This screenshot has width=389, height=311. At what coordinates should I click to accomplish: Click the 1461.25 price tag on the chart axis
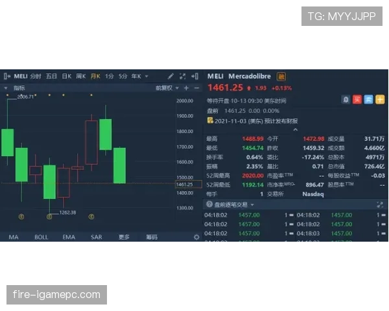pyautogui.click(x=189, y=184)
